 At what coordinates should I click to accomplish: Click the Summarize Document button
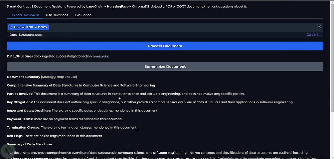pyautogui.click(x=165, y=66)
